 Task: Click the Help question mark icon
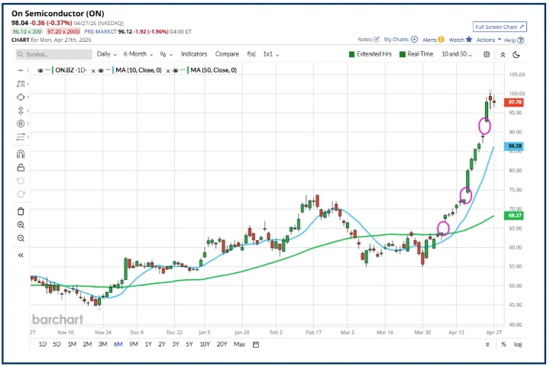[x=521, y=40]
